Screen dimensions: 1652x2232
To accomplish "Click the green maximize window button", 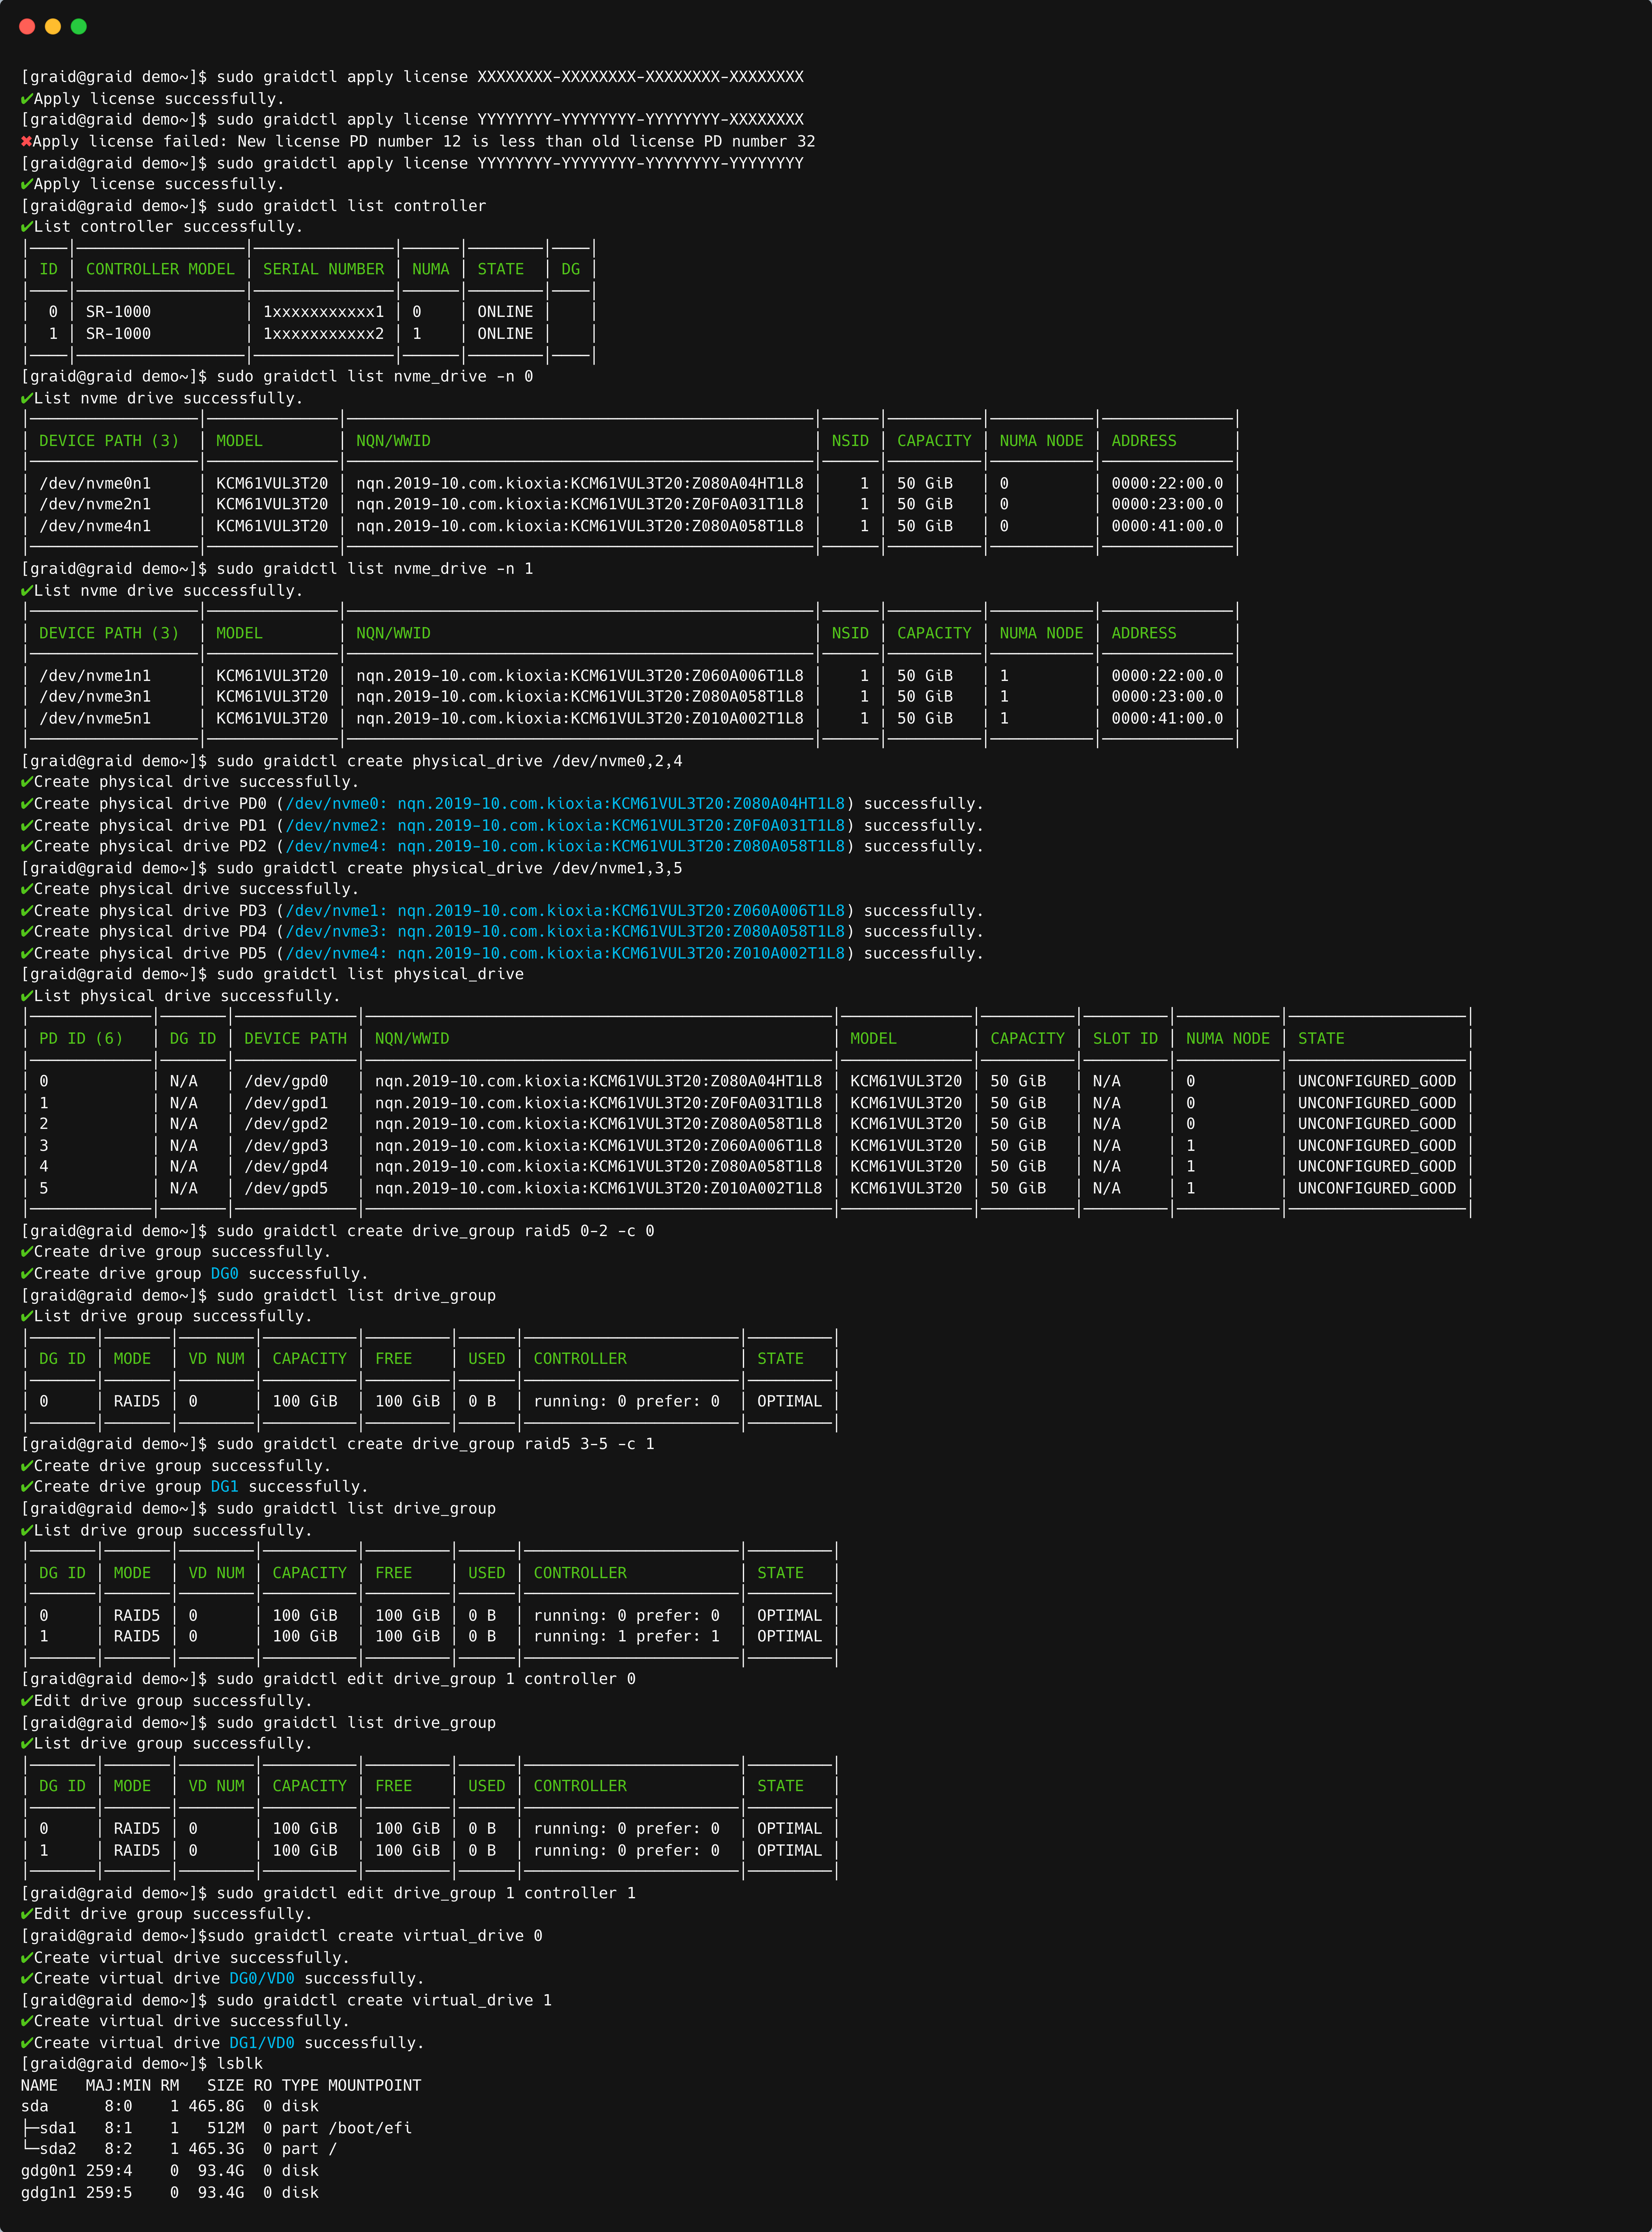I will click(x=79, y=27).
